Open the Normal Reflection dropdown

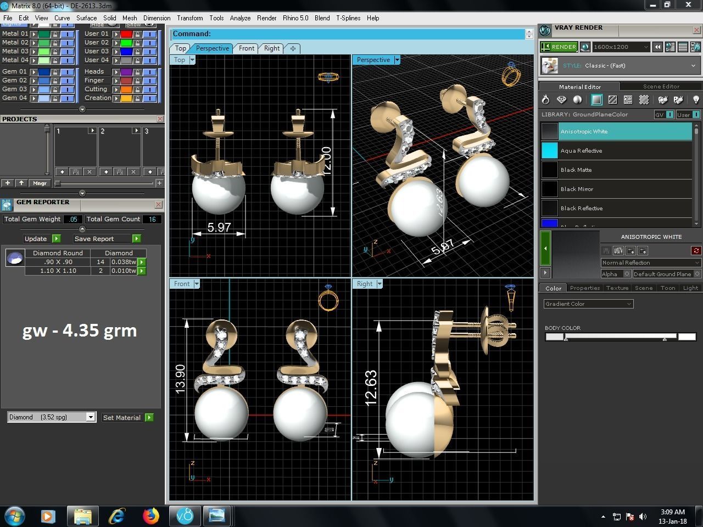(651, 262)
